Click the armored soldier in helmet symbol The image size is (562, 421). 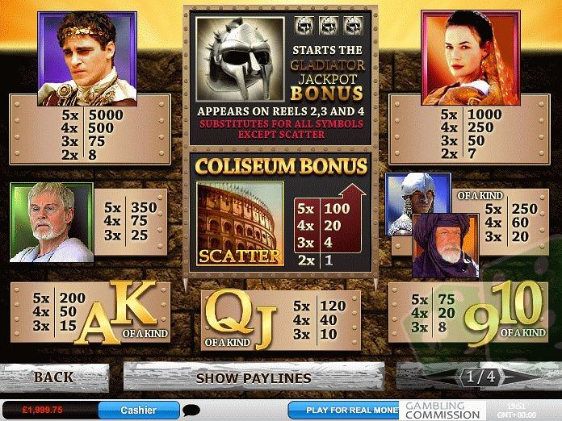(417, 204)
